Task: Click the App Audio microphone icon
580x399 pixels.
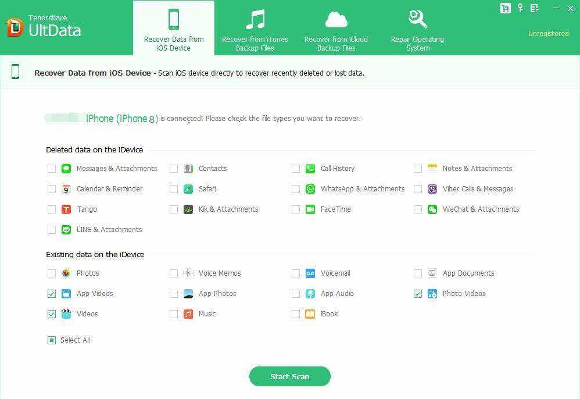Action: 310,294
